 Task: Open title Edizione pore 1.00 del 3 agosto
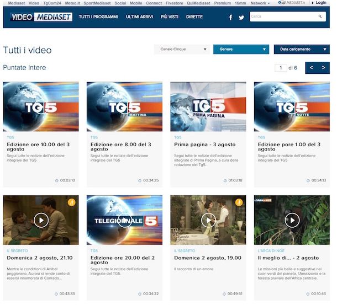(x=289, y=147)
